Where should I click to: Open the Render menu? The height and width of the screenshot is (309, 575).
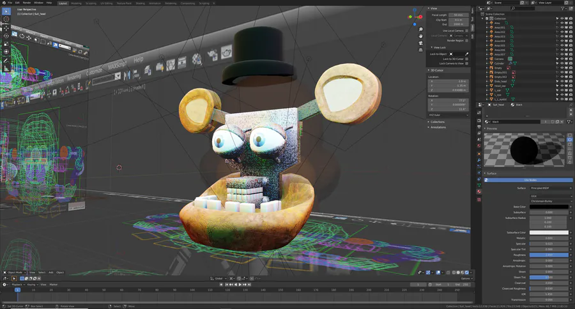pos(27,3)
